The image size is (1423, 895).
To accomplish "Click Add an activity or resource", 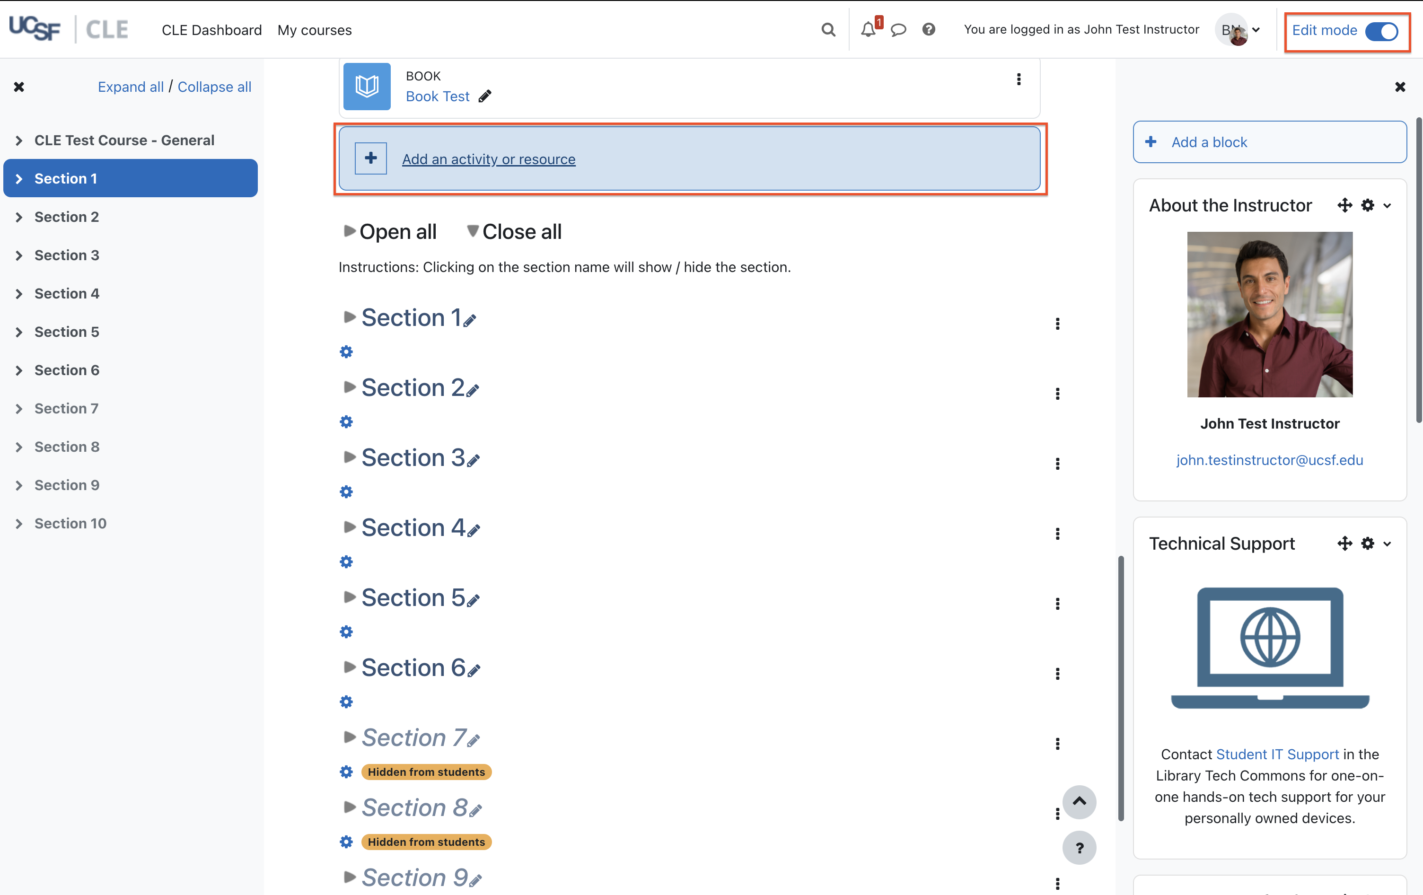I will pos(488,159).
